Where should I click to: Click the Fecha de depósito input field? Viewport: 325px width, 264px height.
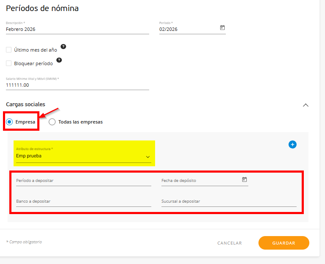click(199, 181)
